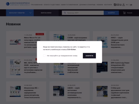Image resolution: width=139 pixels, height=104 pixels.
Task: Expand the Каталог товарів dropdown
Action: coord(20,13)
